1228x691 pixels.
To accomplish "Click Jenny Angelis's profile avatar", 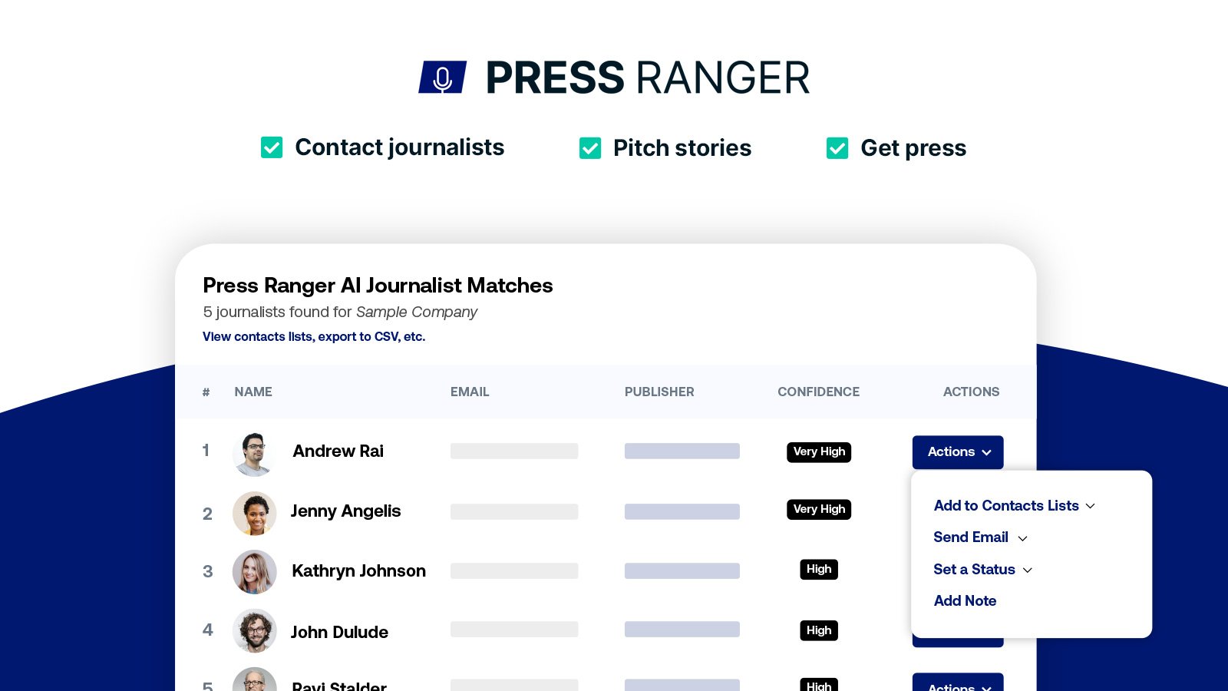I will (254, 514).
